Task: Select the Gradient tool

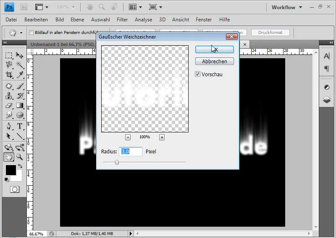Action: [x=19, y=106]
